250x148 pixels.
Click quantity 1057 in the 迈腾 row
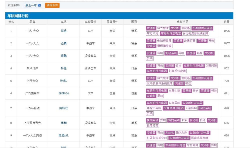click(226, 43)
